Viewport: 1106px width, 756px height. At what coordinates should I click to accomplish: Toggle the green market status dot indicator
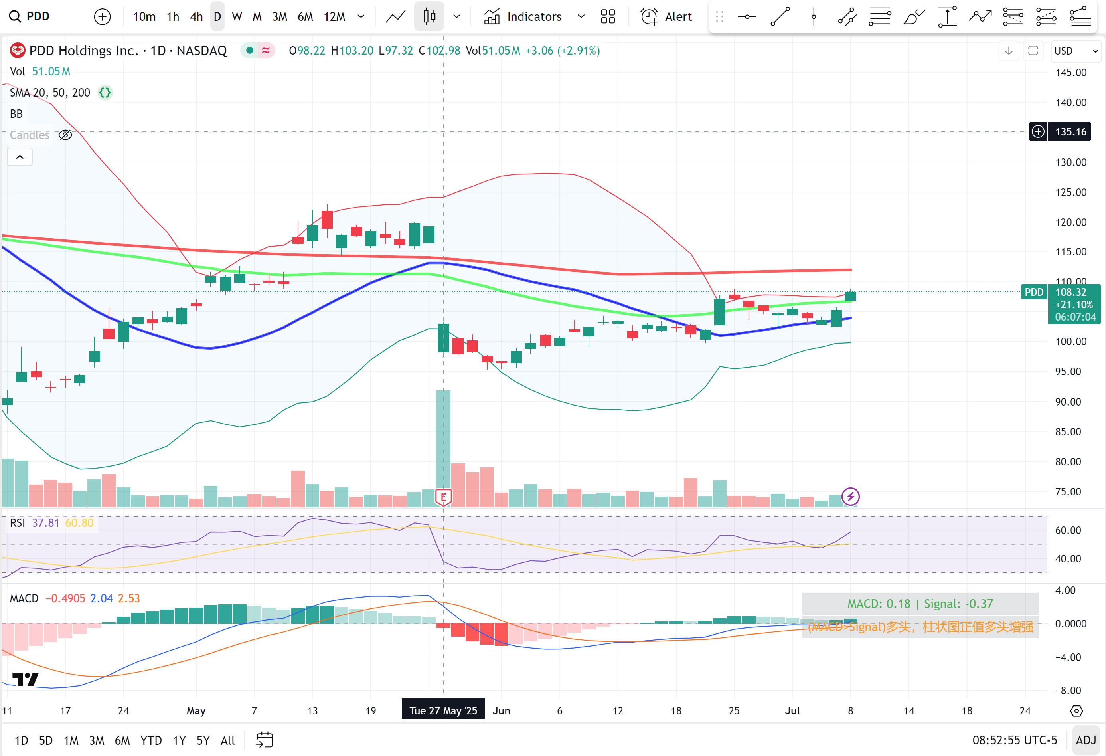click(x=249, y=50)
